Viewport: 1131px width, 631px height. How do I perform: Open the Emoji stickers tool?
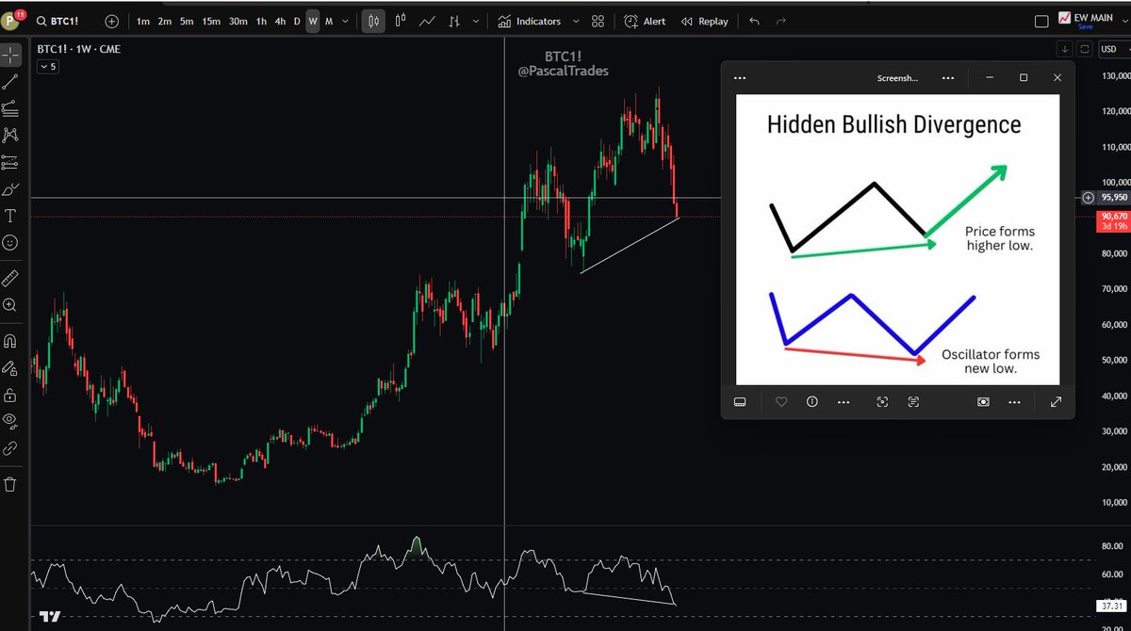pyautogui.click(x=11, y=242)
